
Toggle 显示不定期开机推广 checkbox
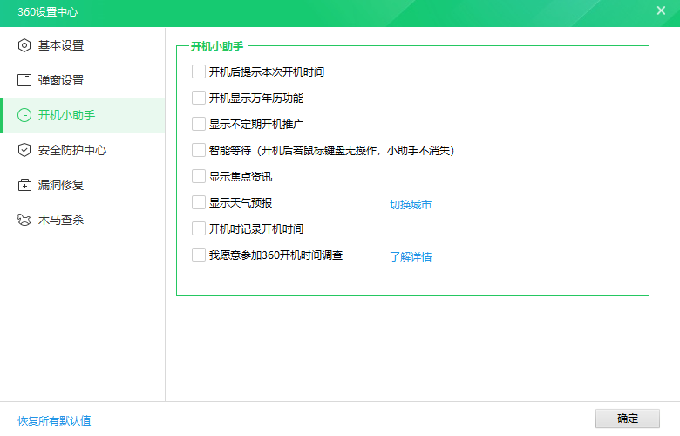tap(199, 124)
